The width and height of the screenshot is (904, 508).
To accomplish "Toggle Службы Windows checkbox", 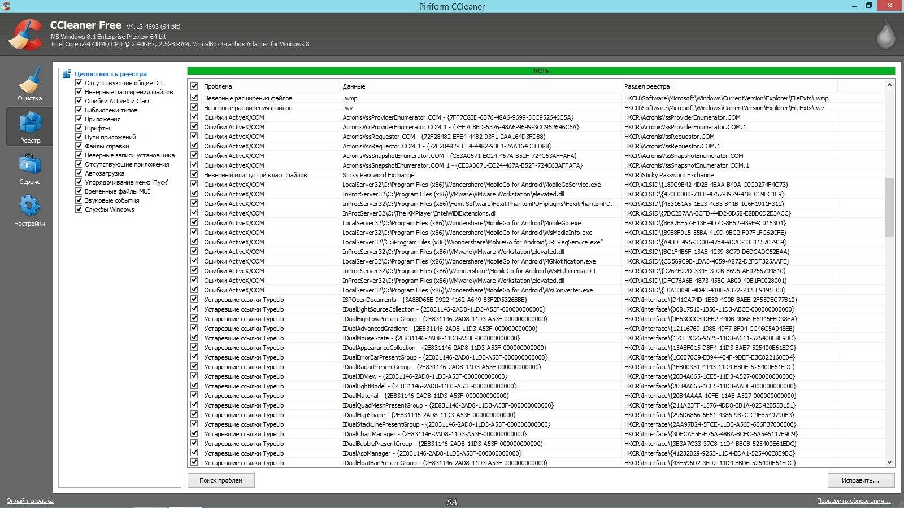I will click(x=79, y=209).
